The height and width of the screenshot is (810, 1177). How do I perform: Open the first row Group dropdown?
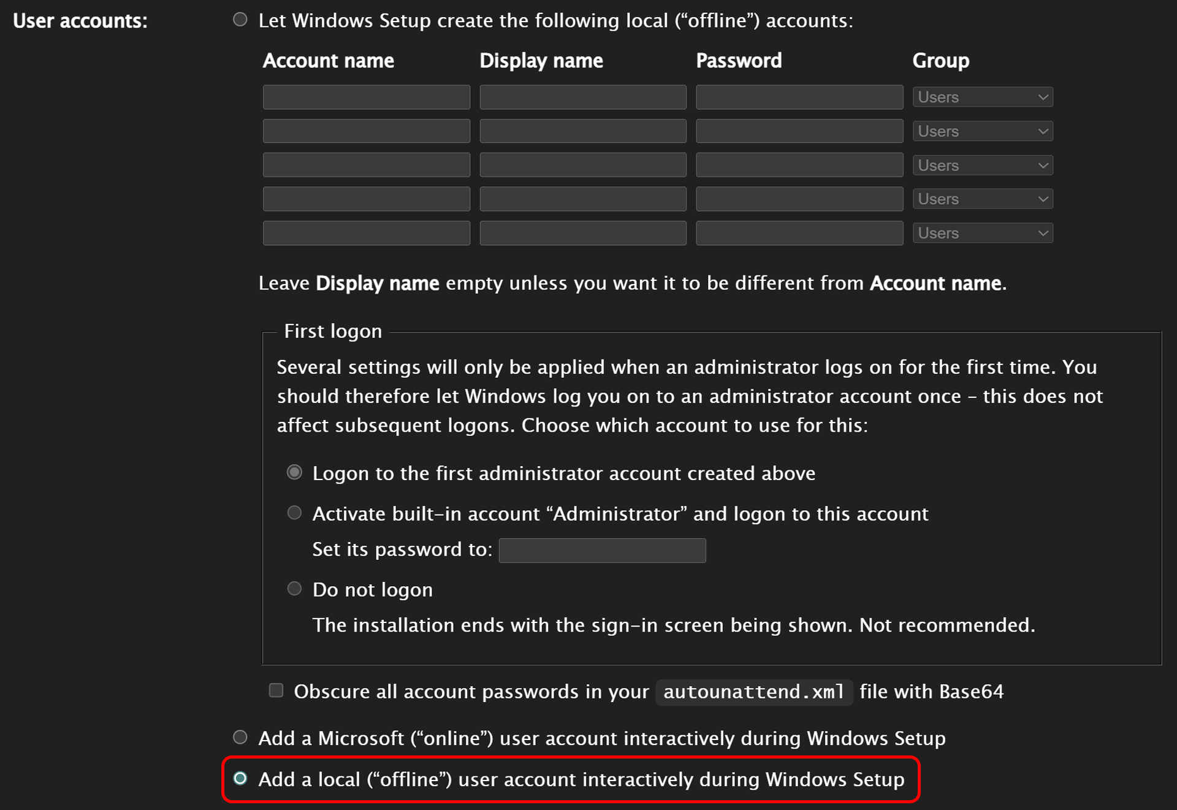(982, 97)
